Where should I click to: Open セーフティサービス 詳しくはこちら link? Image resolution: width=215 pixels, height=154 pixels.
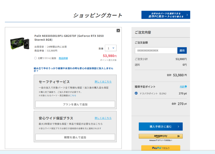103,82
